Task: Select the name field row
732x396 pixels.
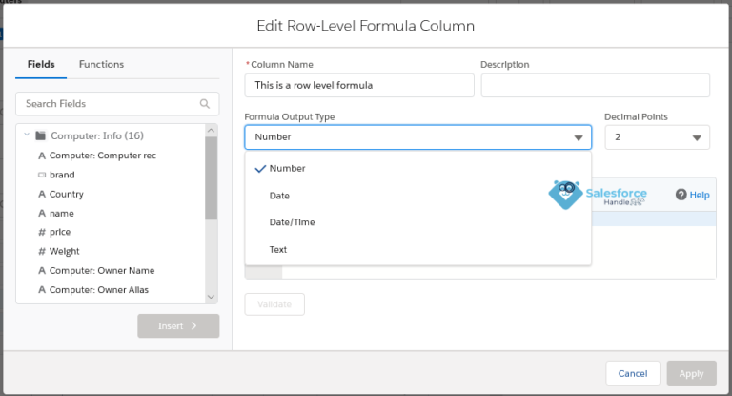Action: coord(111,213)
